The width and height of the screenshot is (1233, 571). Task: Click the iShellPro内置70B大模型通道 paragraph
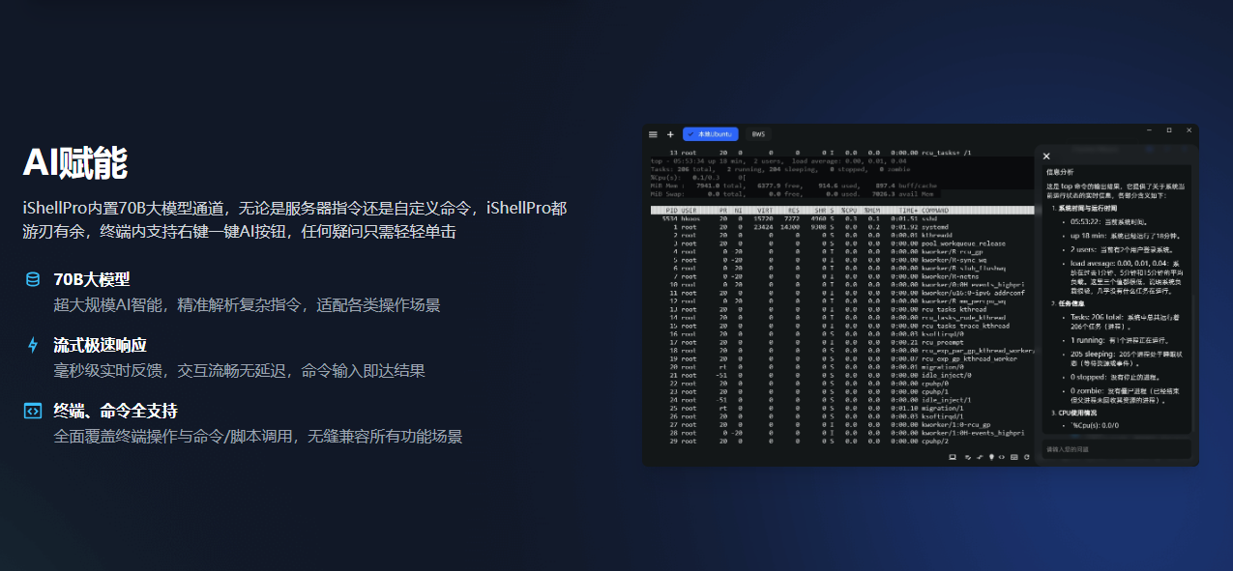[295, 219]
